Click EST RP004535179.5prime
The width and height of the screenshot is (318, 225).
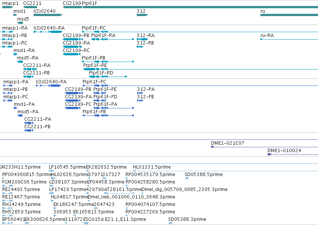150,175
